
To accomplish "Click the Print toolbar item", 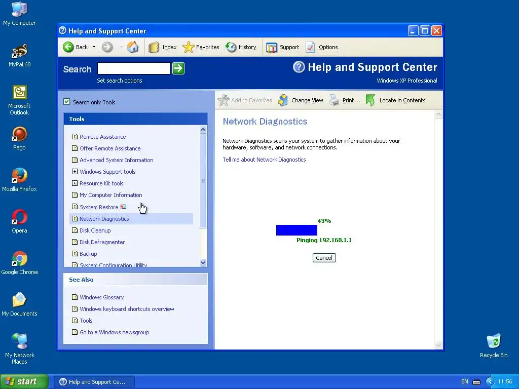I will 345,100.
